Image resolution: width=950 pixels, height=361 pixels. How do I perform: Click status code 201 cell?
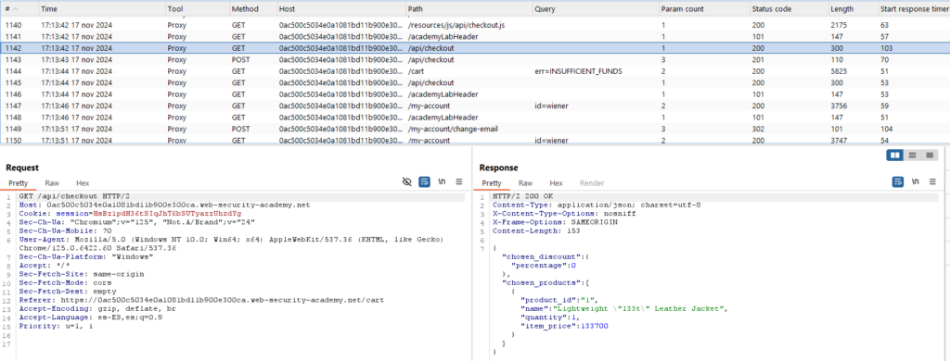757,60
